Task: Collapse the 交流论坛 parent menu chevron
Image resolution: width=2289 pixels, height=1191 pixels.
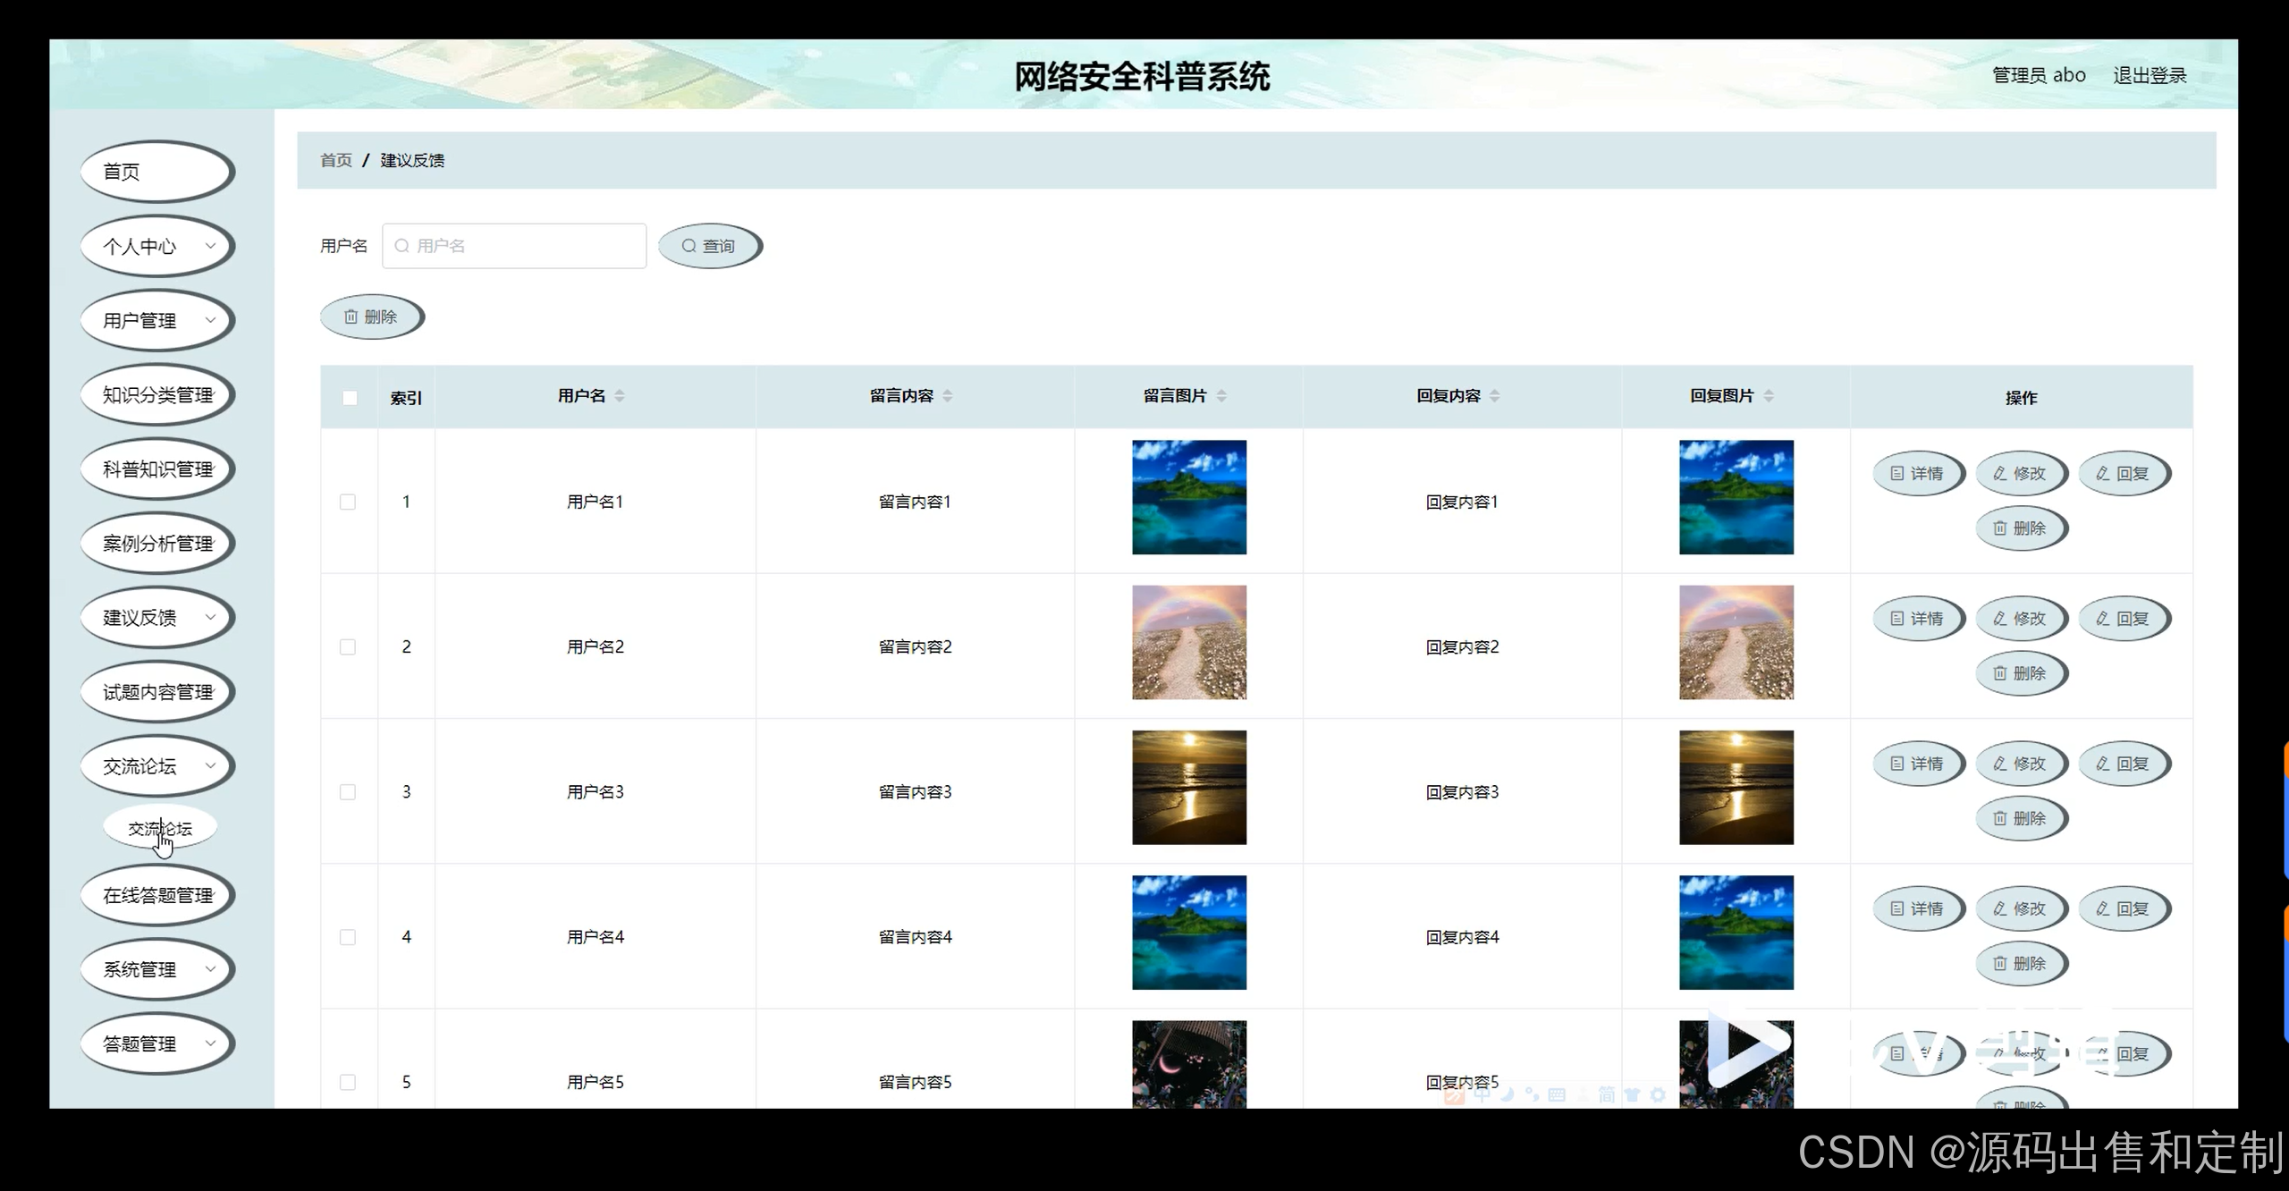Action: [x=210, y=766]
